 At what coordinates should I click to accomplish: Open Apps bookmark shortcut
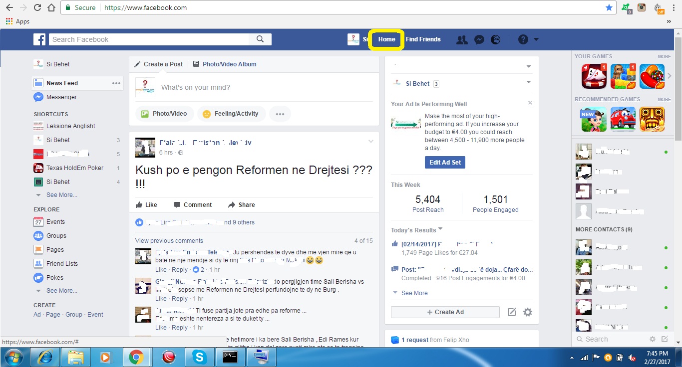click(x=17, y=21)
